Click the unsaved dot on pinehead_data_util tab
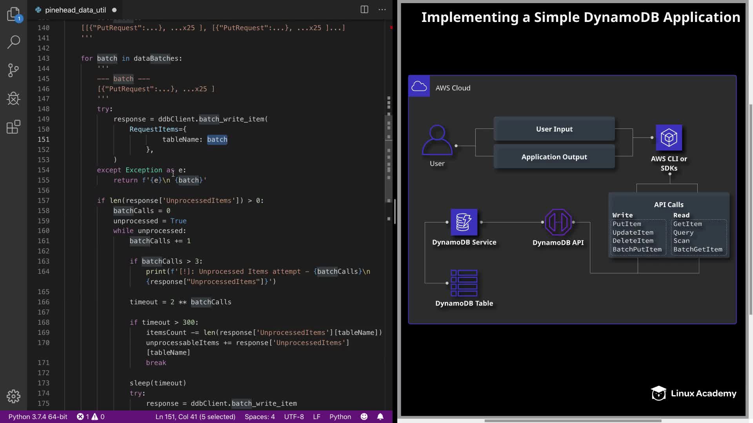The image size is (753, 423). 114,10
